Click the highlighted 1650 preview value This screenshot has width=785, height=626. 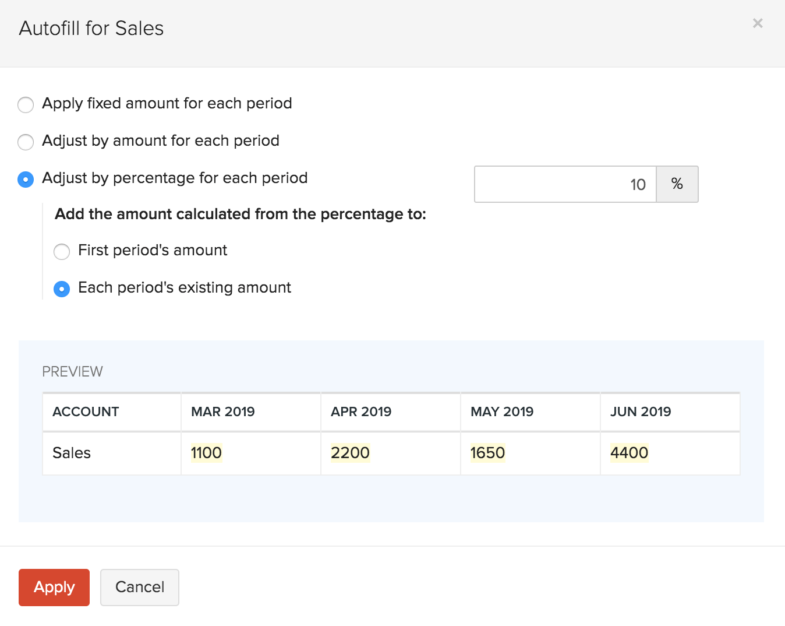(x=487, y=453)
